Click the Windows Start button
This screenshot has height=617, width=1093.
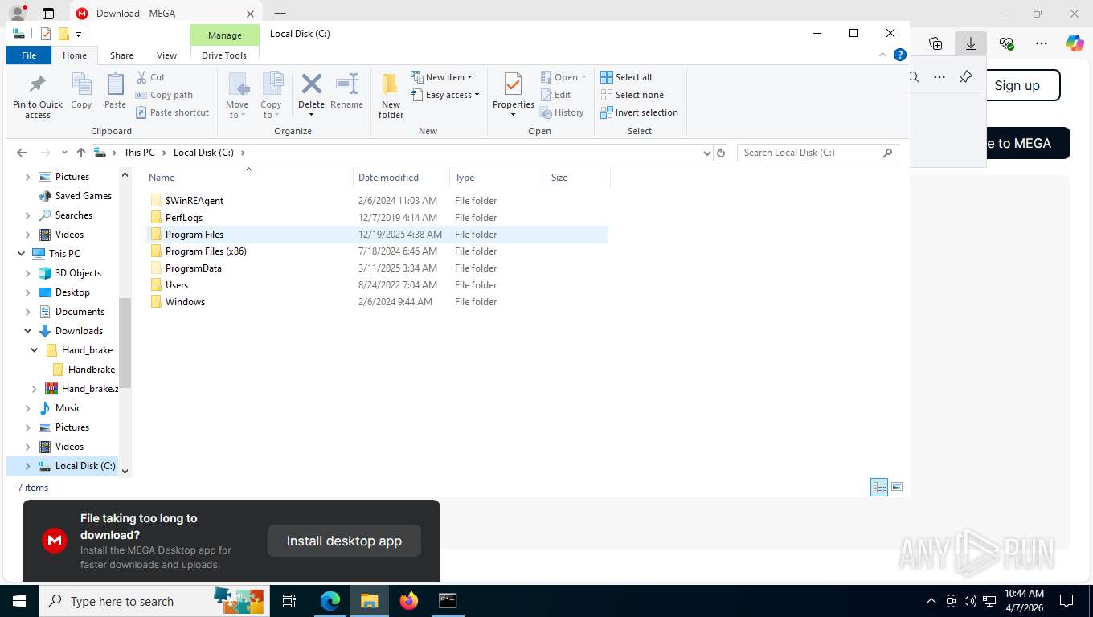pos(18,600)
